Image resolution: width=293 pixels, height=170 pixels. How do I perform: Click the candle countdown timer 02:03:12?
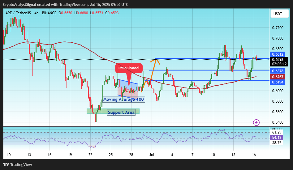pos(279,64)
